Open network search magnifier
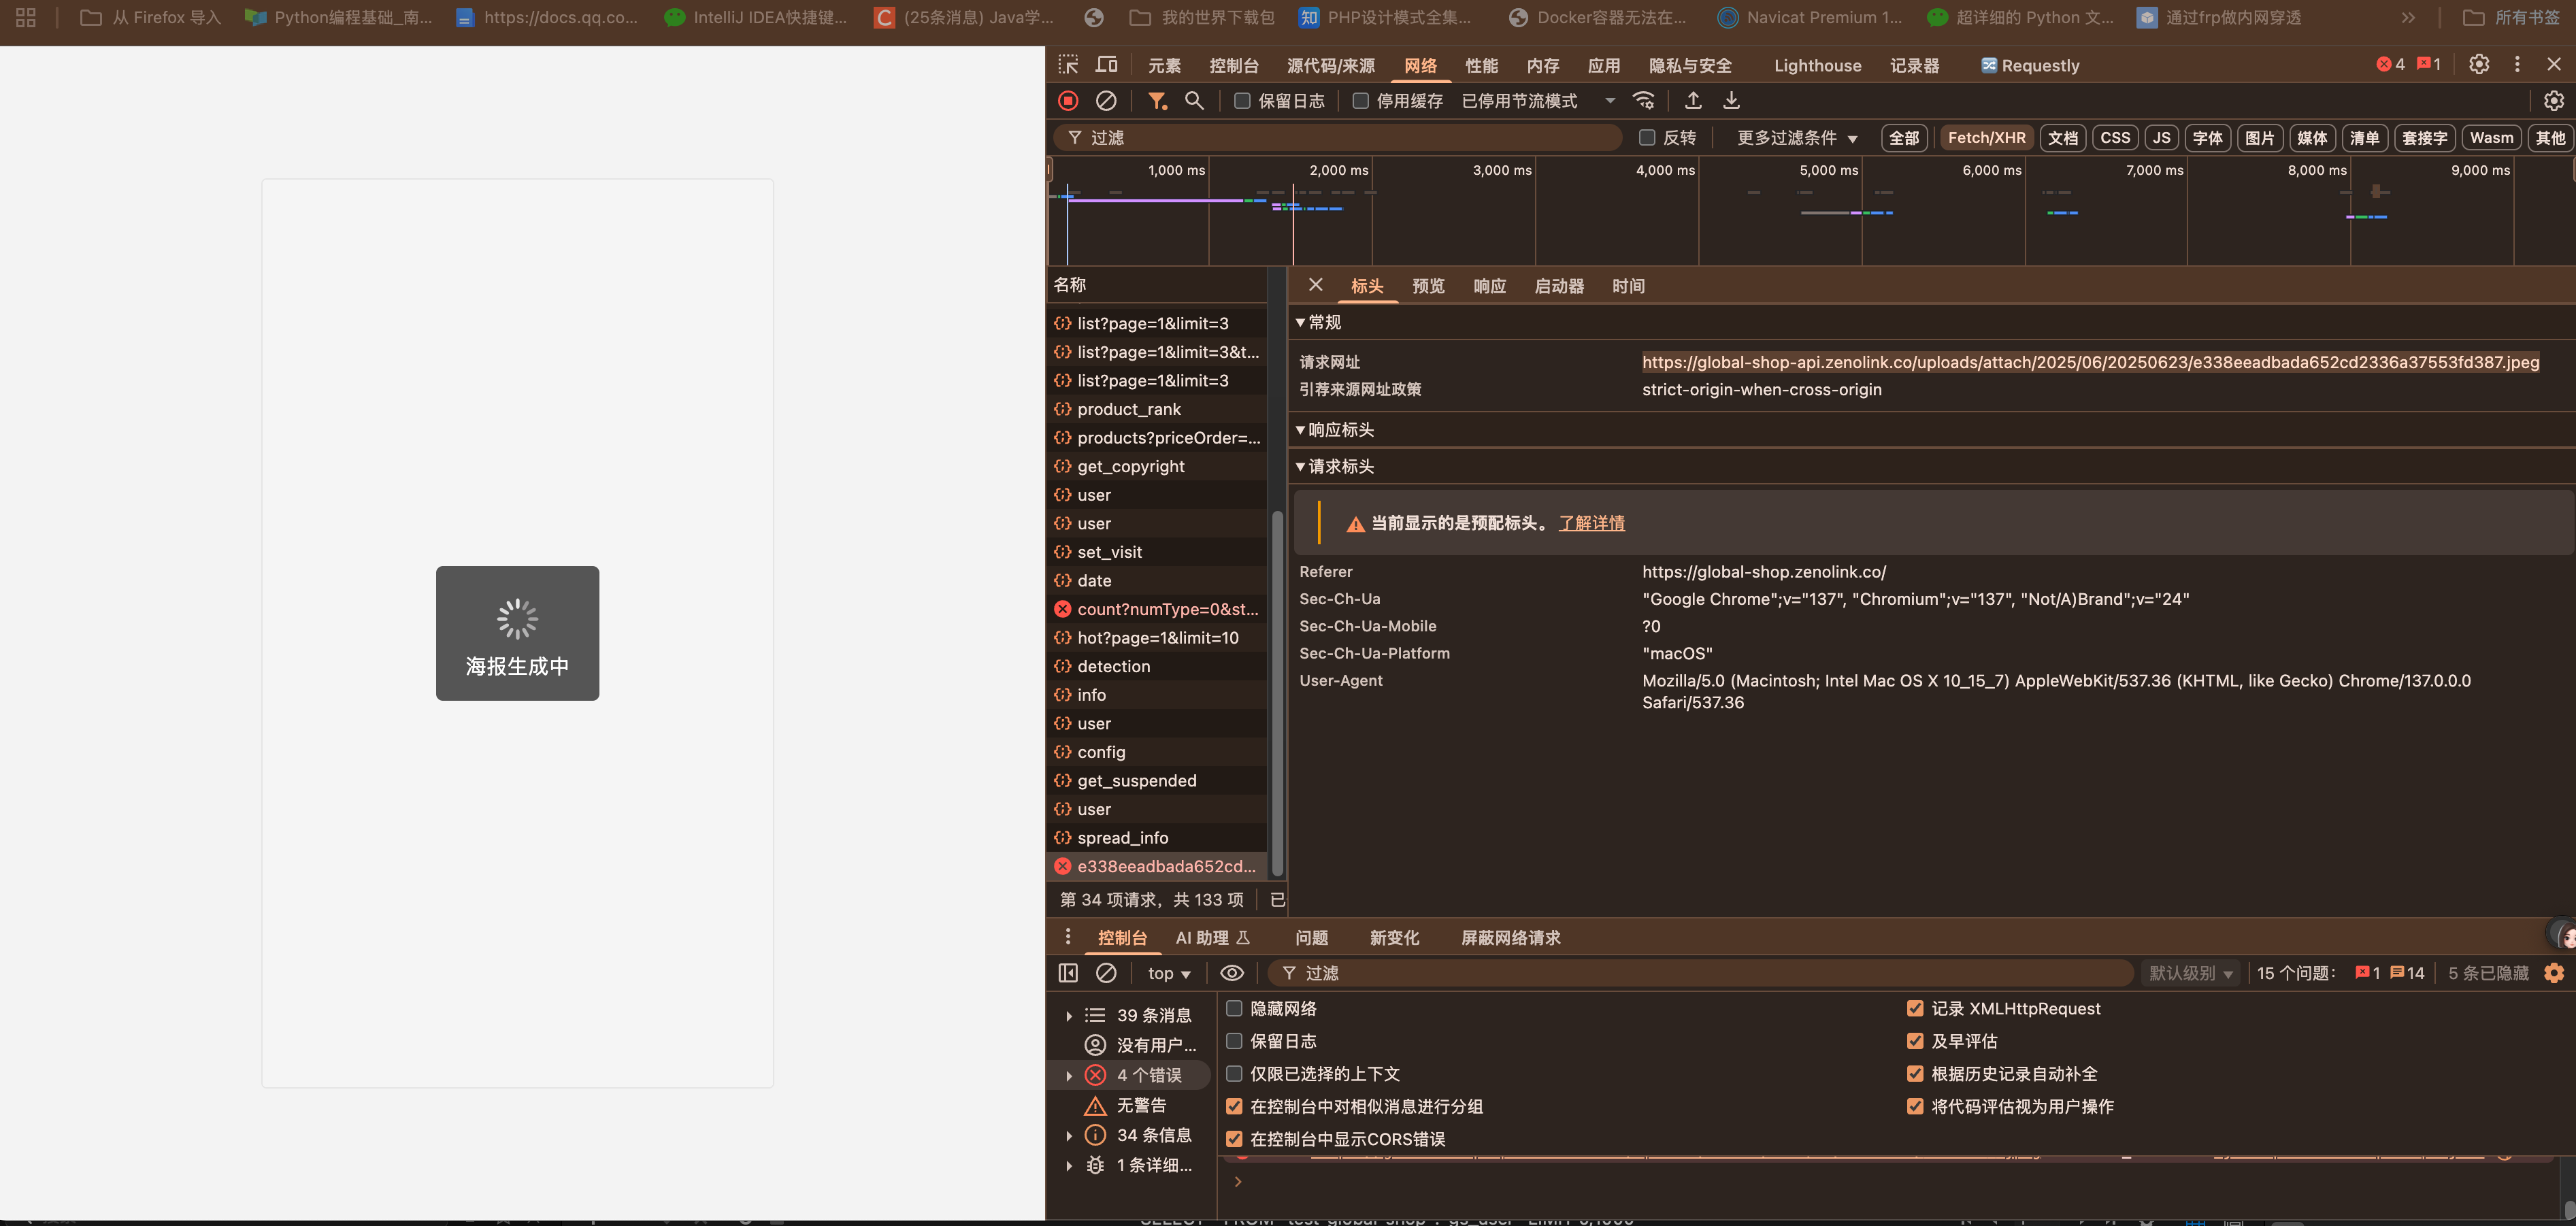This screenshot has height=1226, width=2576. [1194, 101]
